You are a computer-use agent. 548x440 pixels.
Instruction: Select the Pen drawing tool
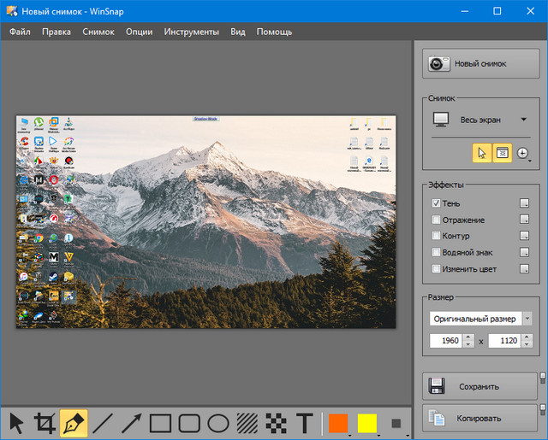[x=74, y=422]
